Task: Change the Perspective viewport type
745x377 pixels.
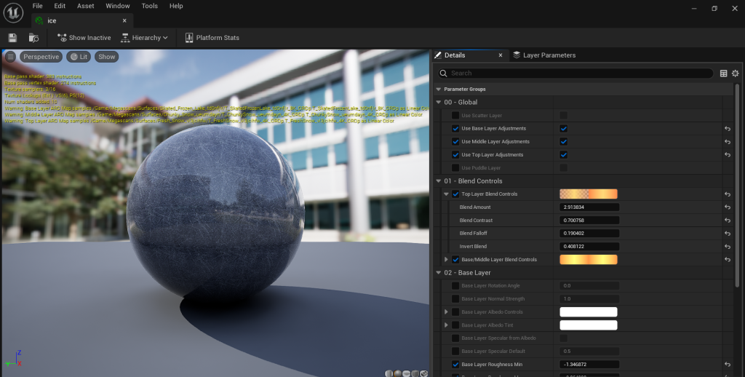Action: (41, 57)
